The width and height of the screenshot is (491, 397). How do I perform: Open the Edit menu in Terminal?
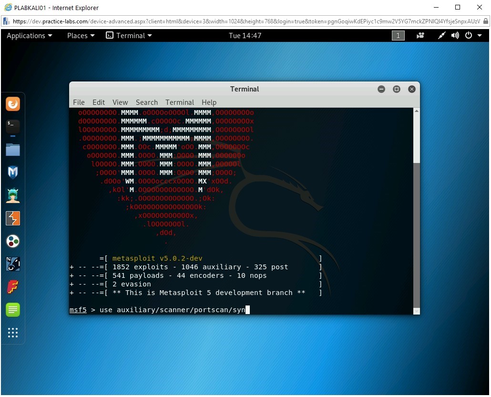coord(99,102)
